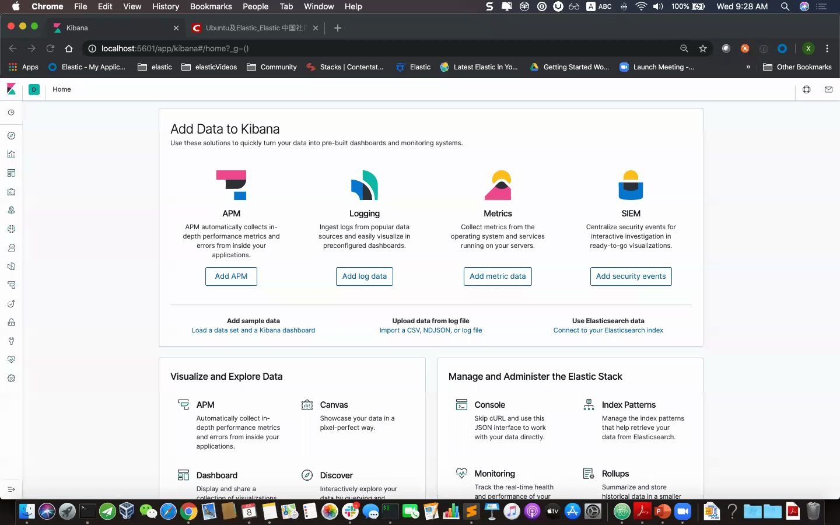Show recently viewed items via the clock icon
The width and height of the screenshot is (840, 525).
11,113
